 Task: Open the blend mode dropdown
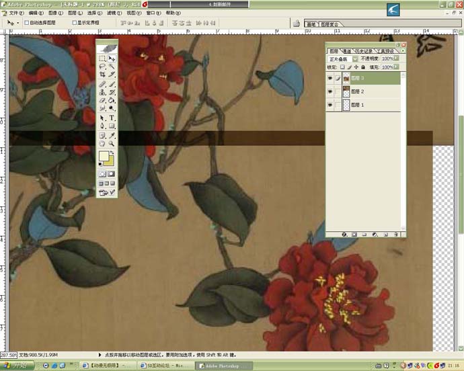pyautogui.click(x=355, y=59)
